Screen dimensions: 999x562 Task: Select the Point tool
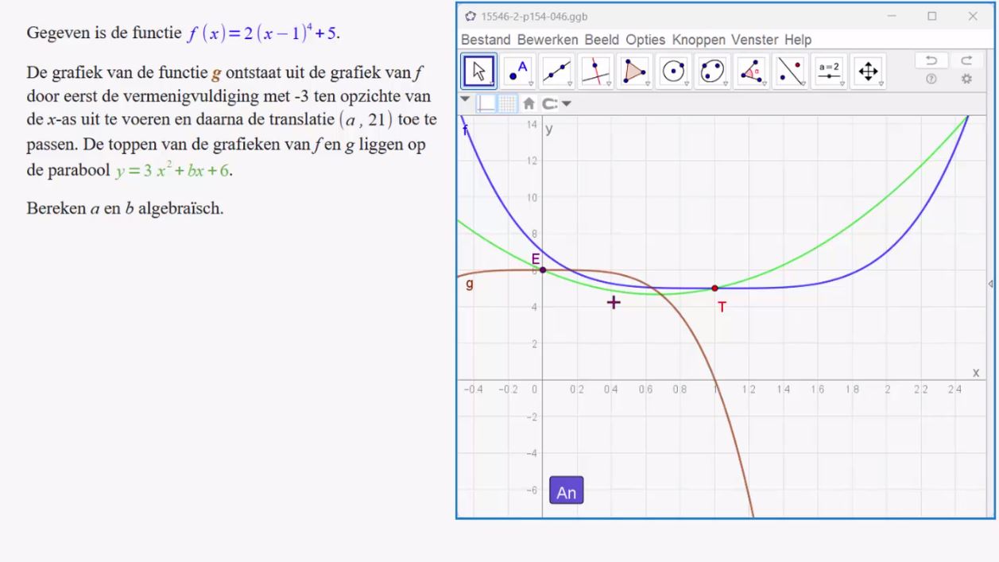518,72
